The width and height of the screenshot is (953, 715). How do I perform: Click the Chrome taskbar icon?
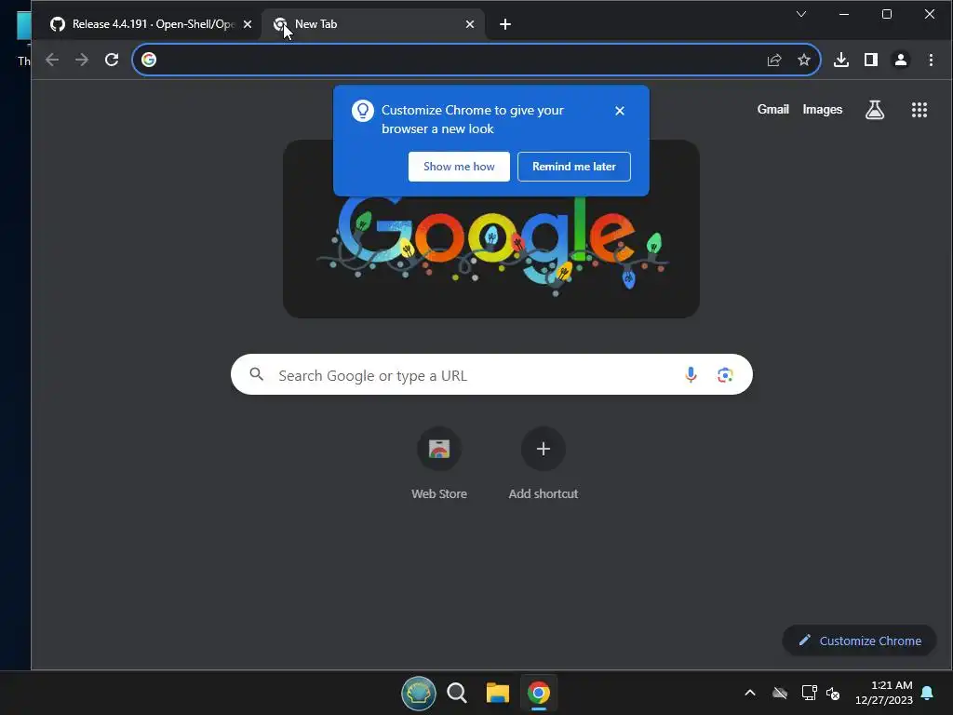click(538, 693)
